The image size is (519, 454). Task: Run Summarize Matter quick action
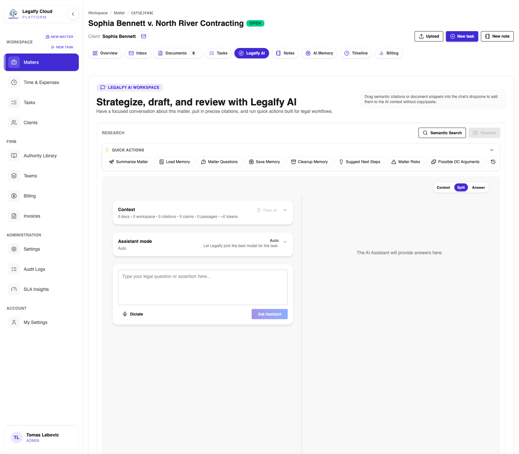click(x=128, y=162)
